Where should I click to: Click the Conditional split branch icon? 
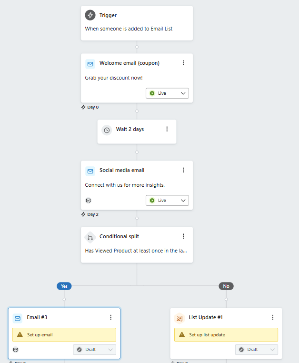[x=90, y=237]
